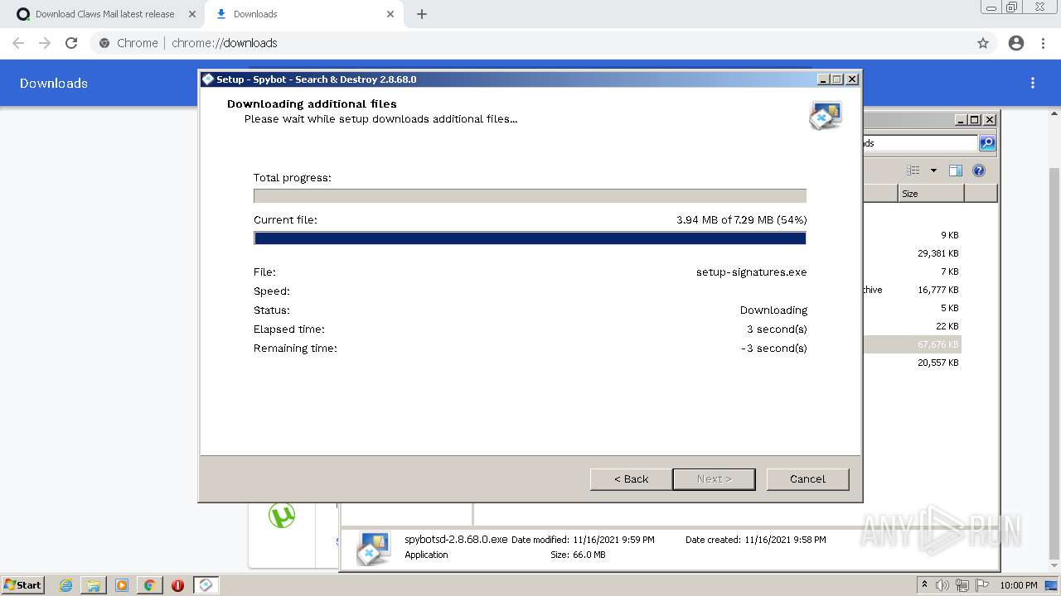The width and height of the screenshot is (1061, 596).
Task: Change the view icon in Explorer toolbar
Action: pos(913,171)
